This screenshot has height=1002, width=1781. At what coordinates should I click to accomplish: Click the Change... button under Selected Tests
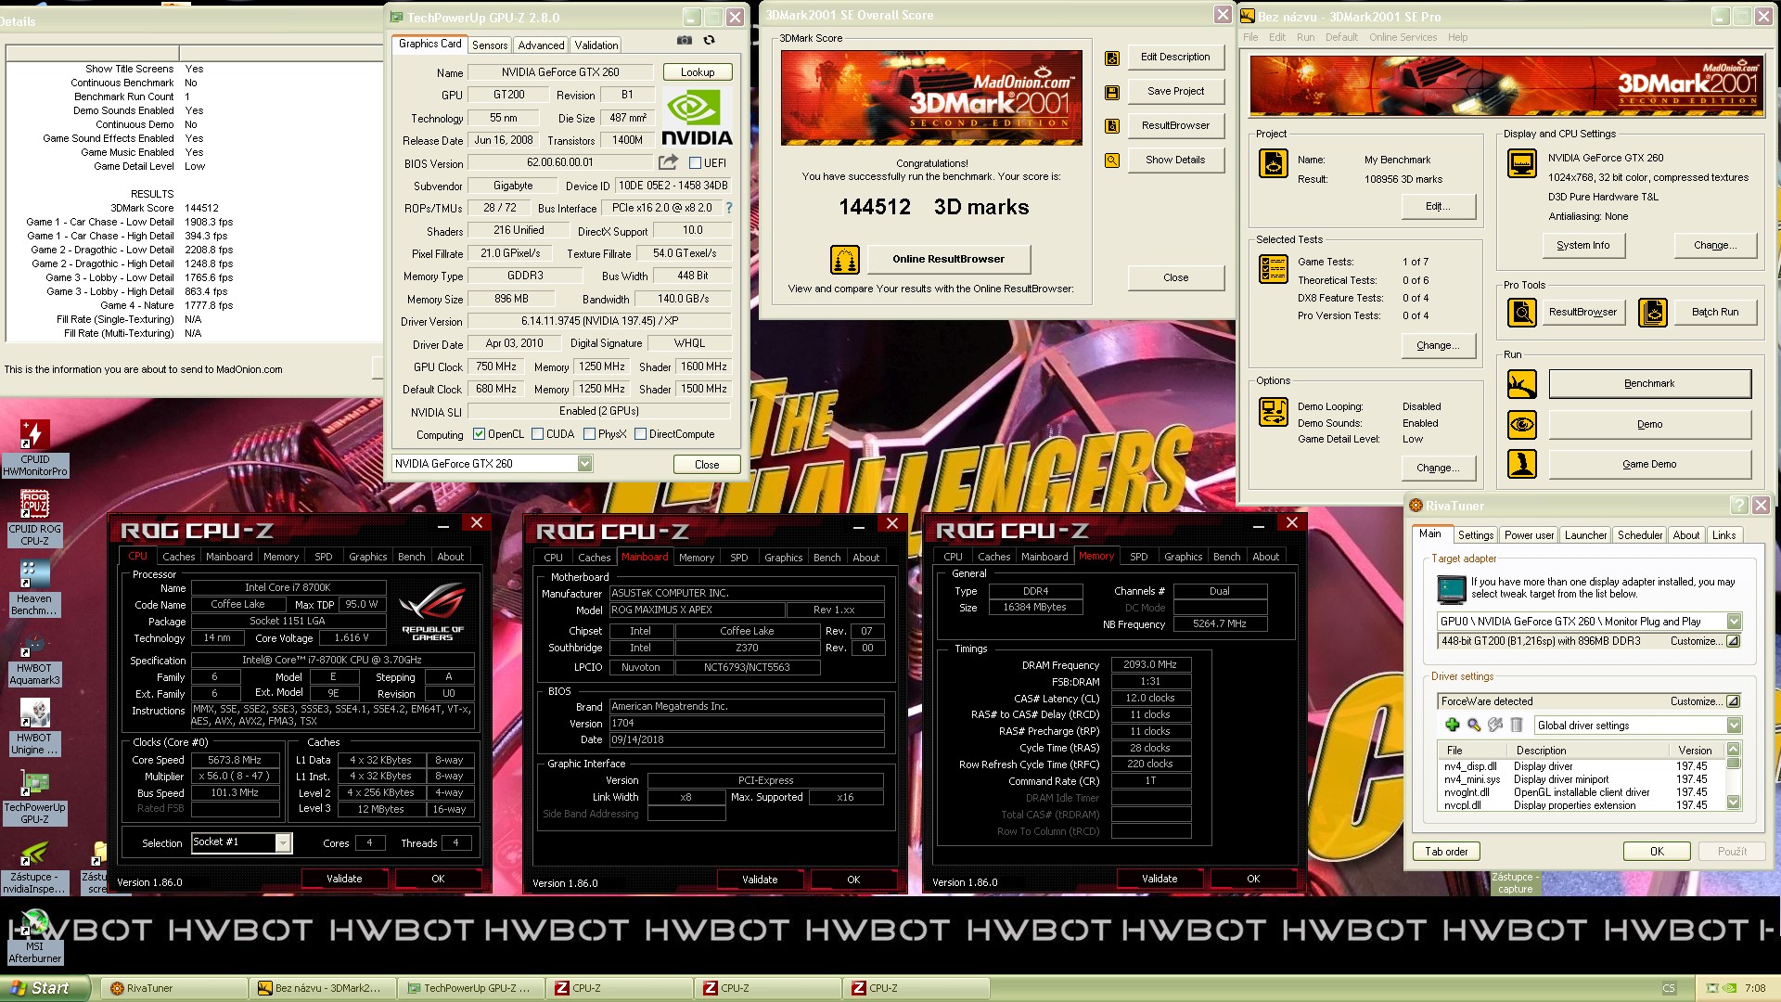[1437, 346]
